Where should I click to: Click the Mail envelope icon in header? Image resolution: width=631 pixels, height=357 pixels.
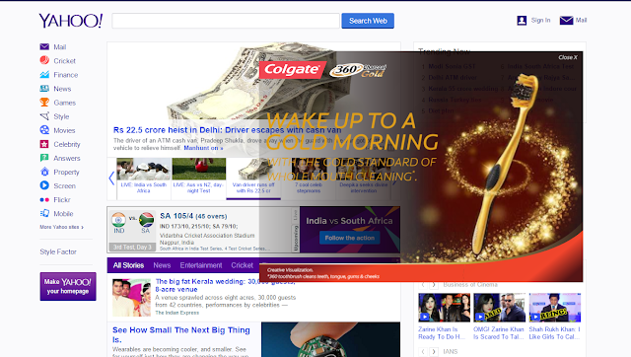[566, 20]
